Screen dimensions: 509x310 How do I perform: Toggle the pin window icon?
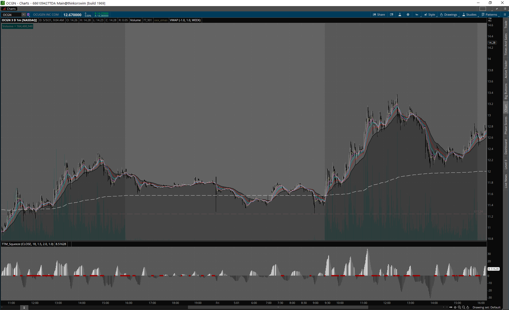(x=497, y=9)
